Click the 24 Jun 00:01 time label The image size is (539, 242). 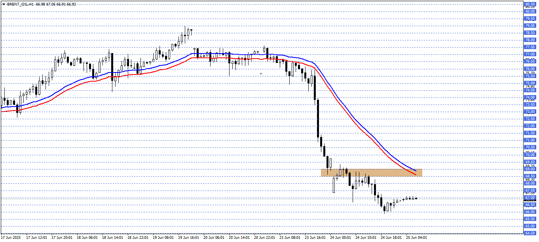(340, 238)
